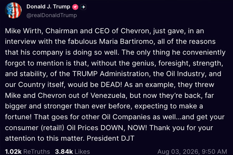Click the pink verified checkmark badge

click(x=75, y=7)
